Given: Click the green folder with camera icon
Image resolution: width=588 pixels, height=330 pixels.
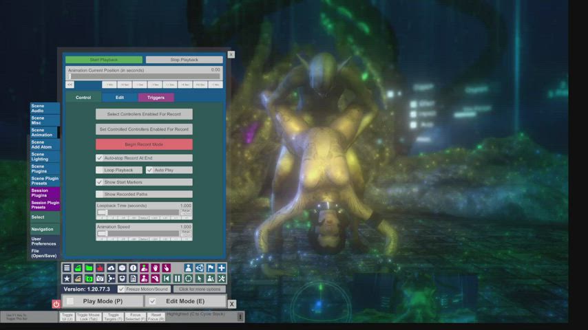Looking at the screenshot, I should [89, 278].
